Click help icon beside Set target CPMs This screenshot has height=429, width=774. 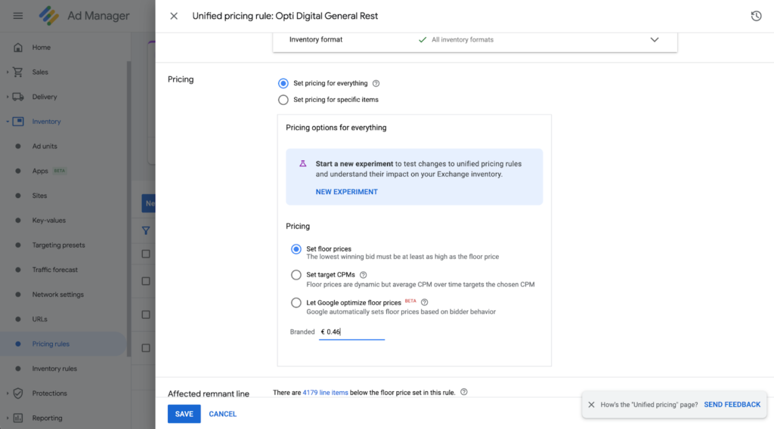(x=364, y=275)
